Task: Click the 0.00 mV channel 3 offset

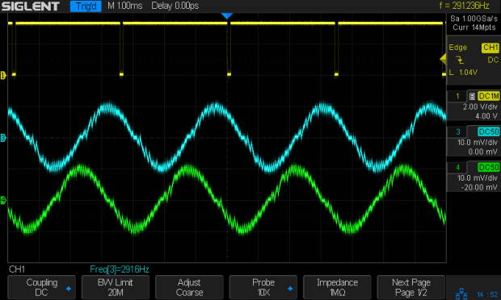Action: click(x=483, y=152)
